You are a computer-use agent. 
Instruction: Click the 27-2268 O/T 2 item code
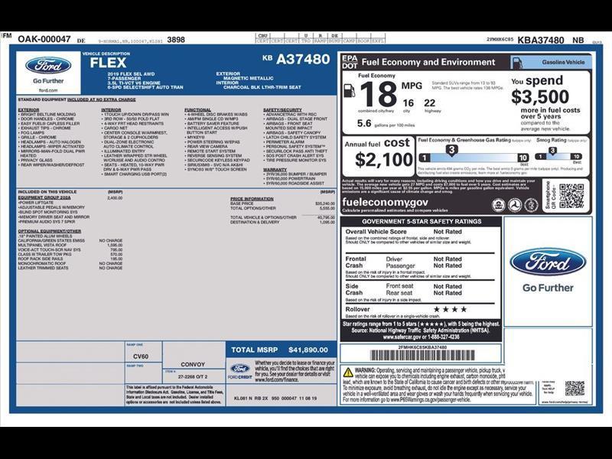tap(193, 376)
